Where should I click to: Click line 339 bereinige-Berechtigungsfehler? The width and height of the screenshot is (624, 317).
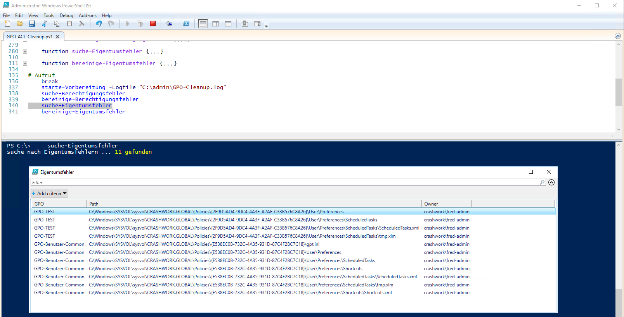point(90,99)
